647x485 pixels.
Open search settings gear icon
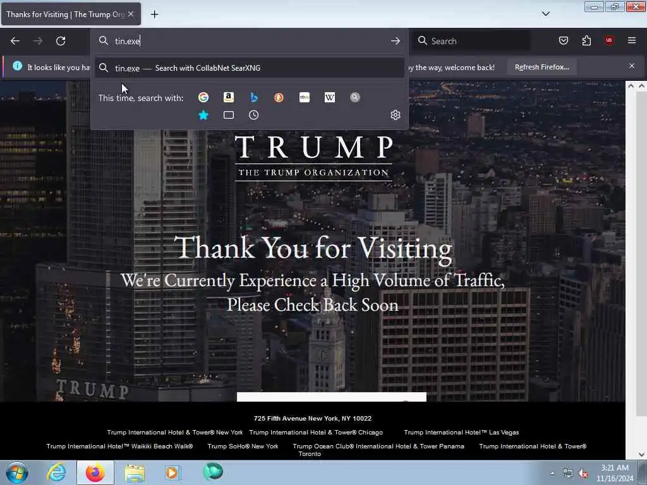[x=396, y=115]
